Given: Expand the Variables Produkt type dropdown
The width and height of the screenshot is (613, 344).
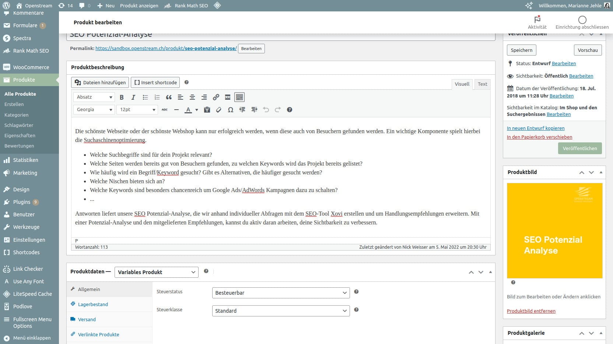Looking at the screenshot, I should click(x=157, y=272).
